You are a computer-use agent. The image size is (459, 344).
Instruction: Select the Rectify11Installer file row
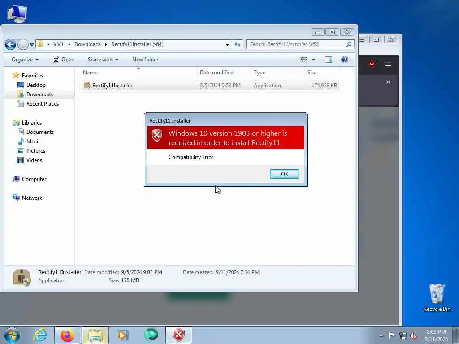210,86
